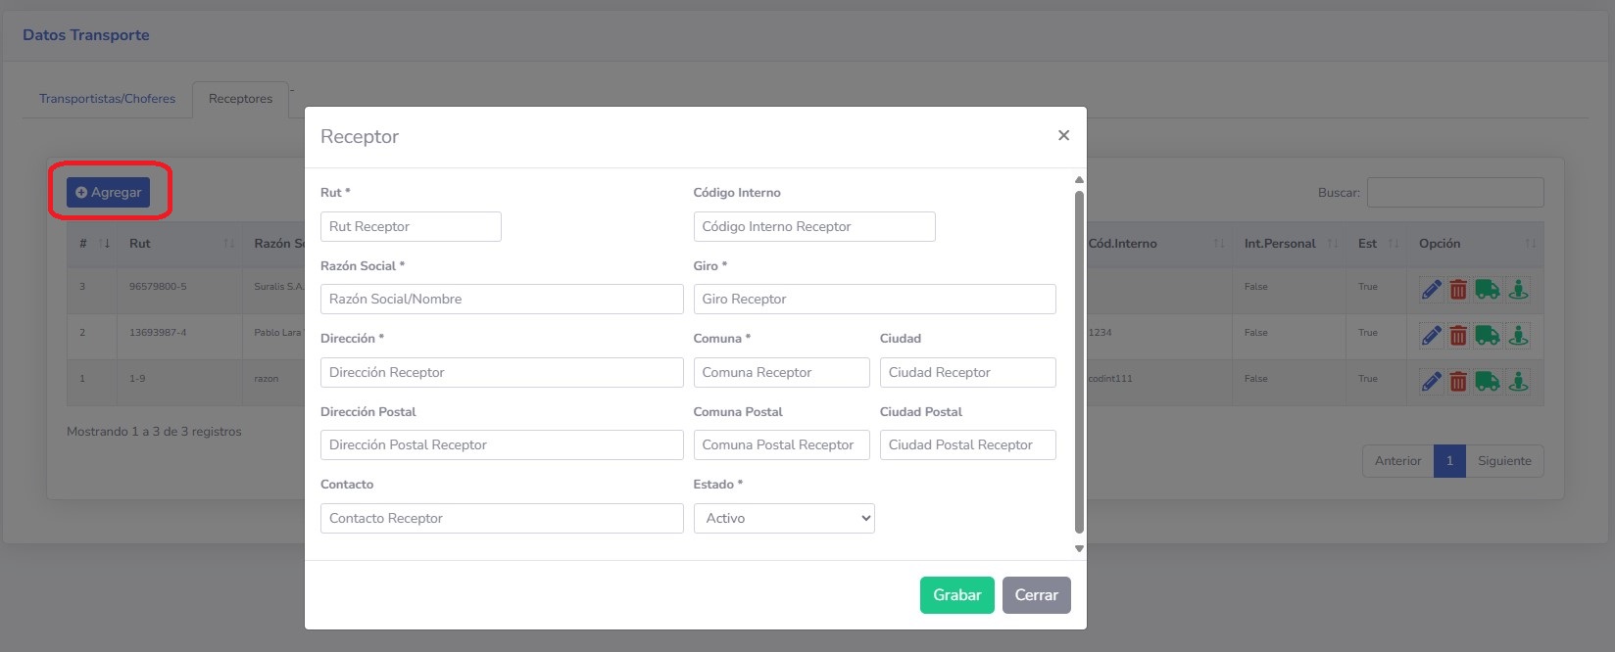Click the Giro Receptor field
The height and width of the screenshot is (652, 1615).
pos(874,299)
